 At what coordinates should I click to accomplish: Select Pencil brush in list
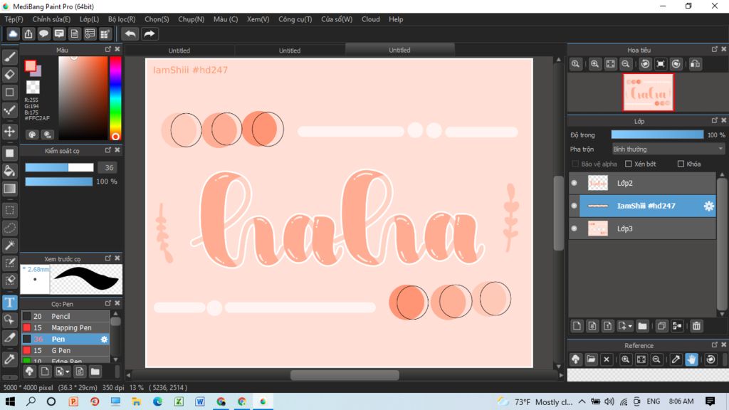point(65,316)
